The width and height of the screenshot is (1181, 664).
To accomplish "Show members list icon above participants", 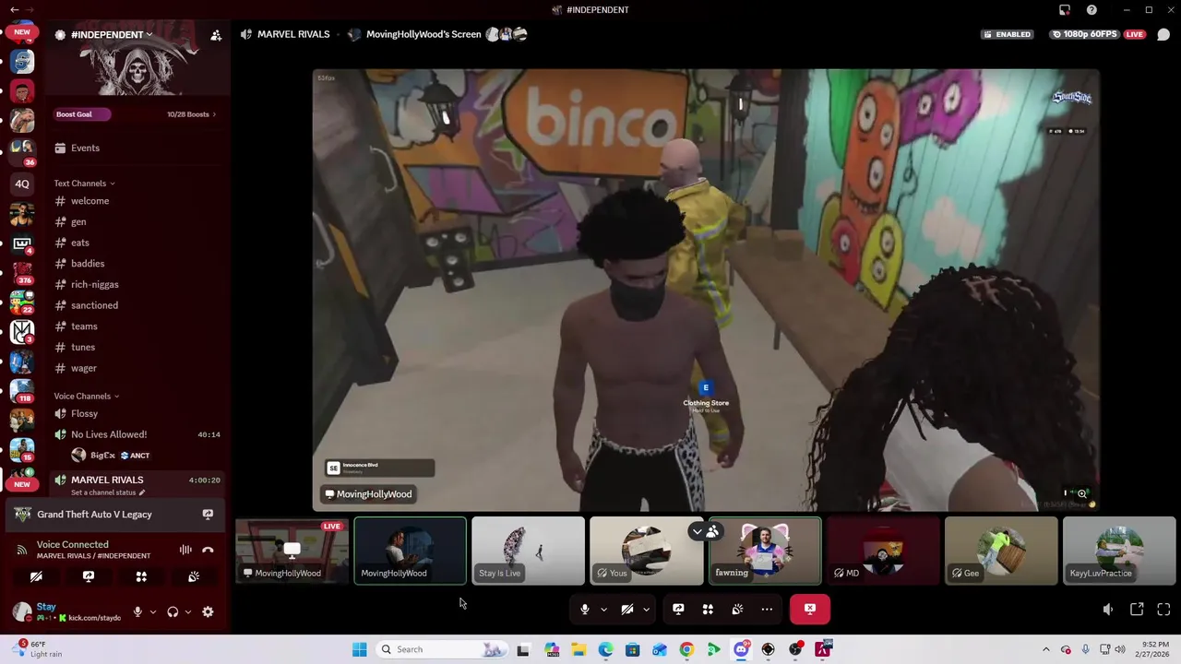I will [712, 532].
